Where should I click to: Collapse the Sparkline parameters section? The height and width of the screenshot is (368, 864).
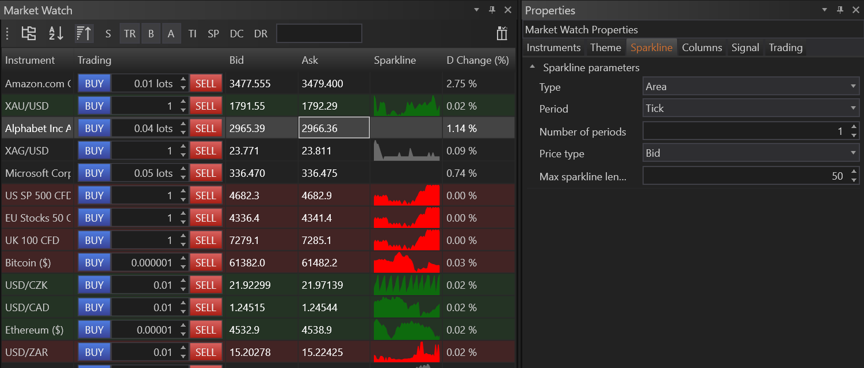click(x=532, y=67)
